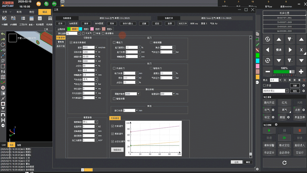Open the 精度等级 dropdown
The width and height of the screenshot is (307, 173).
click(x=96, y=122)
